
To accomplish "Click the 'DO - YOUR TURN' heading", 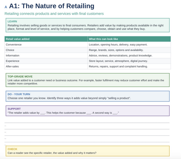I will [19, 94].
